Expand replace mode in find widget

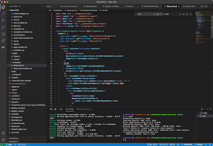136,14
